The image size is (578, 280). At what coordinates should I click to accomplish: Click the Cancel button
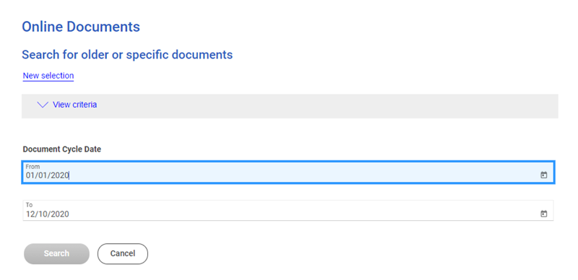(x=123, y=253)
